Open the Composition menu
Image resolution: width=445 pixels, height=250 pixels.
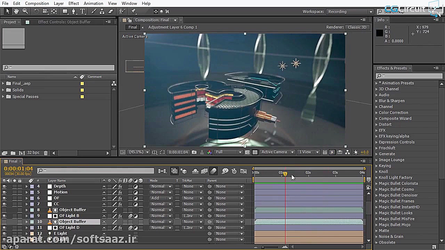[x=37, y=3]
